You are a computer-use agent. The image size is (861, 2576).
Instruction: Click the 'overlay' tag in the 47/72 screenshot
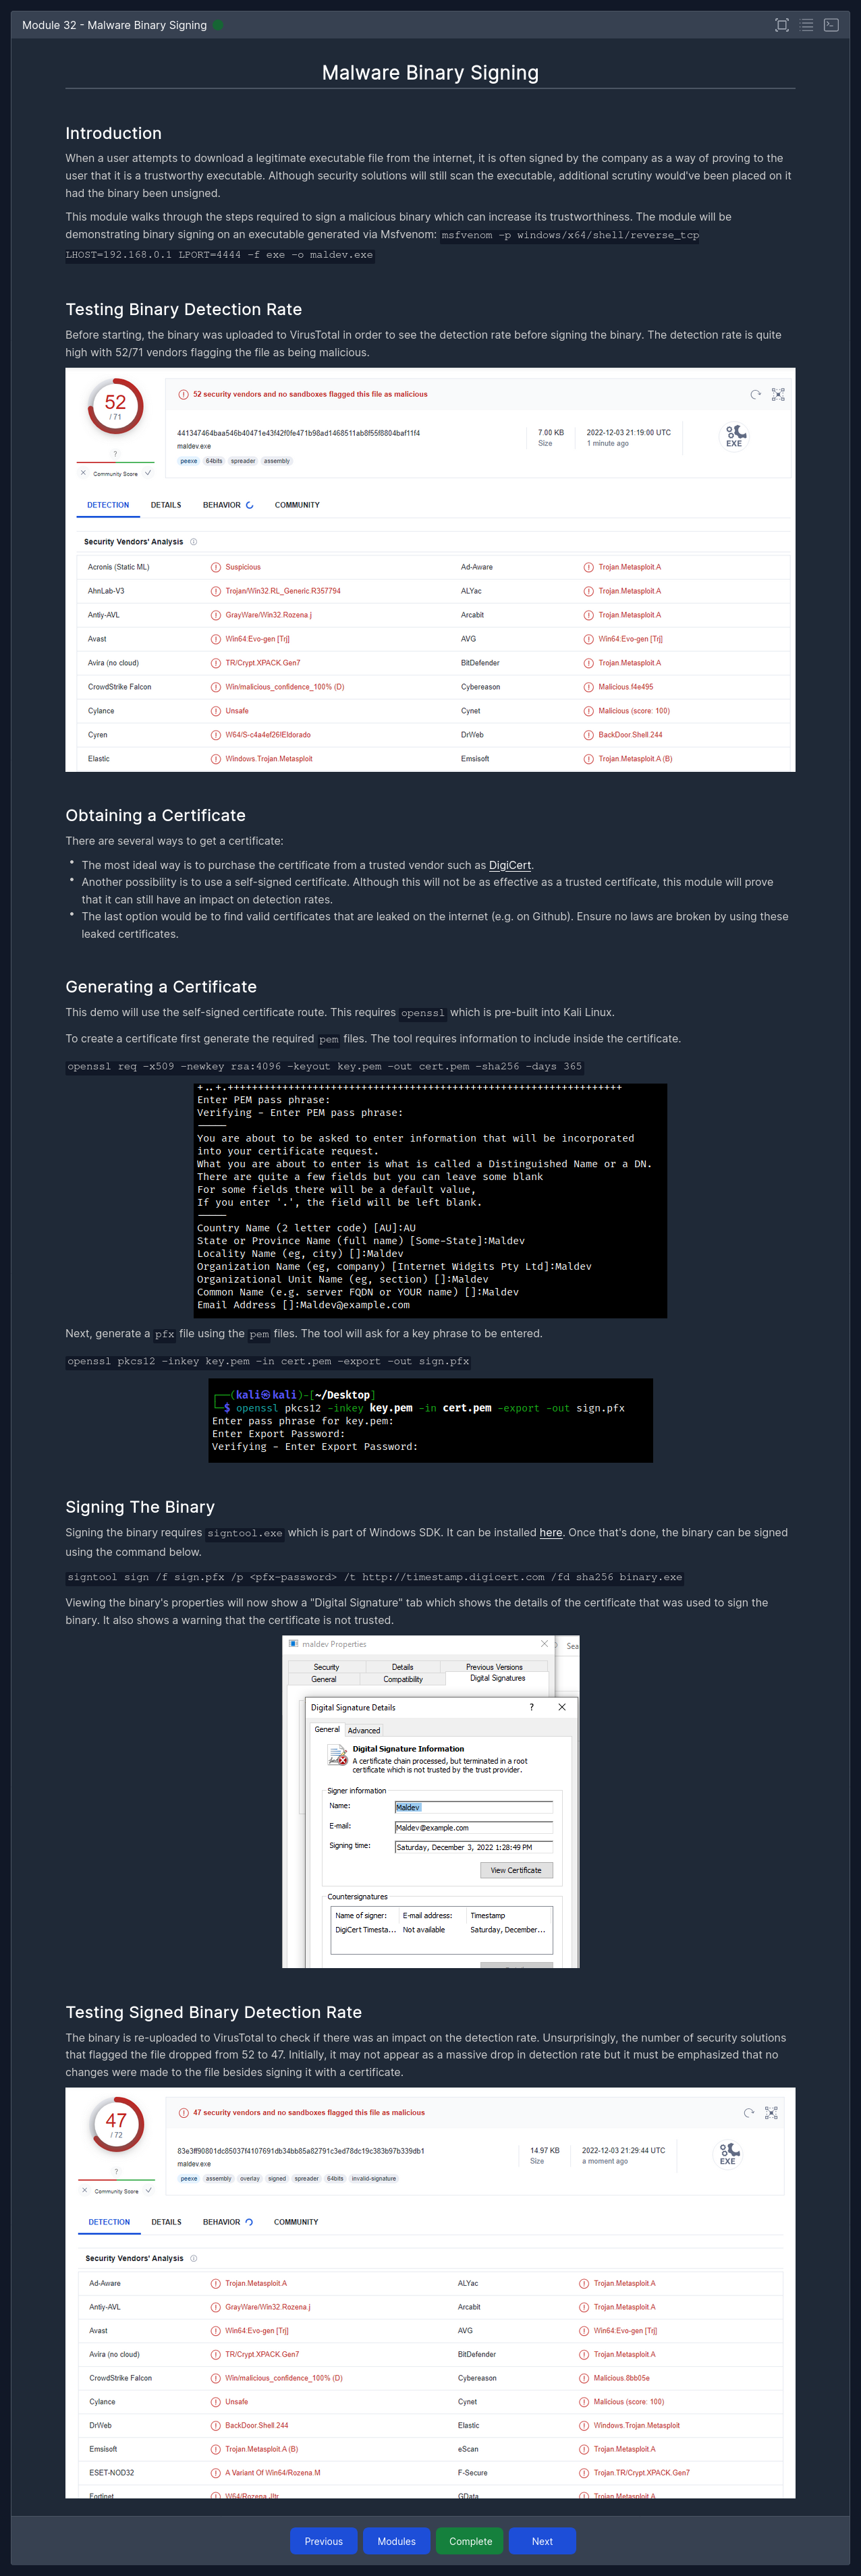(x=250, y=2178)
